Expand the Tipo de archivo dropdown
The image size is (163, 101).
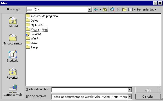click(129, 97)
